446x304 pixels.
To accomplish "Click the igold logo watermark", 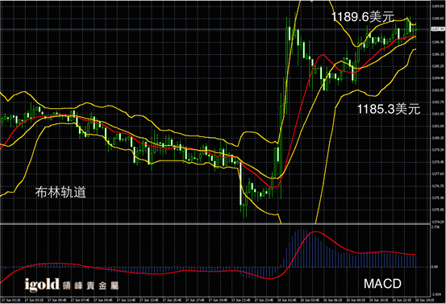I will coord(42,285).
